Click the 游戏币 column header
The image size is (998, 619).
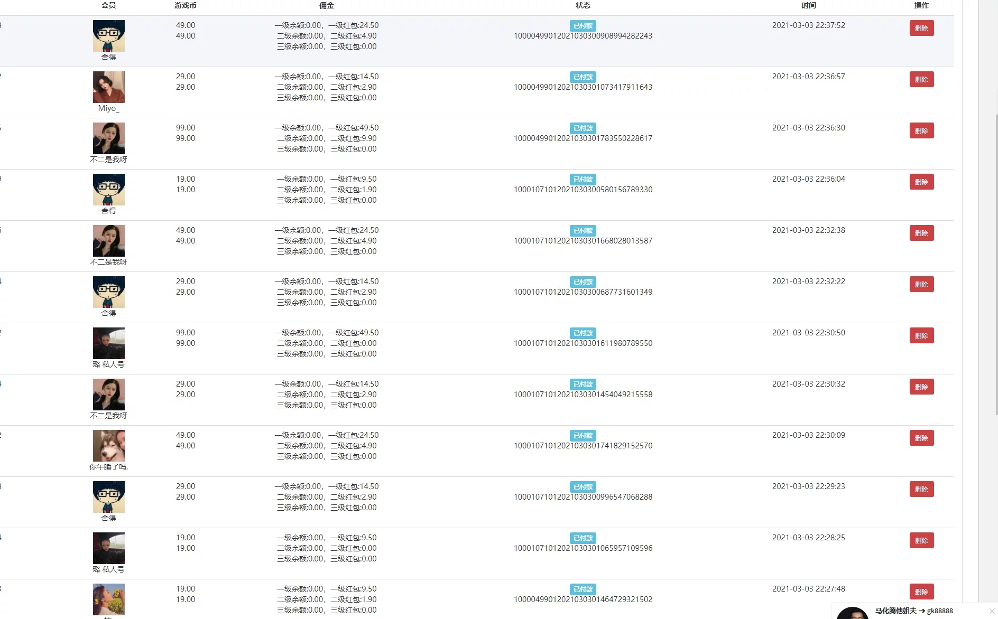pyautogui.click(x=185, y=5)
